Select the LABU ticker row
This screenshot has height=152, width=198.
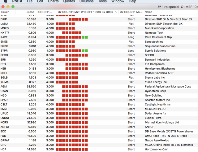[x=99, y=24]
